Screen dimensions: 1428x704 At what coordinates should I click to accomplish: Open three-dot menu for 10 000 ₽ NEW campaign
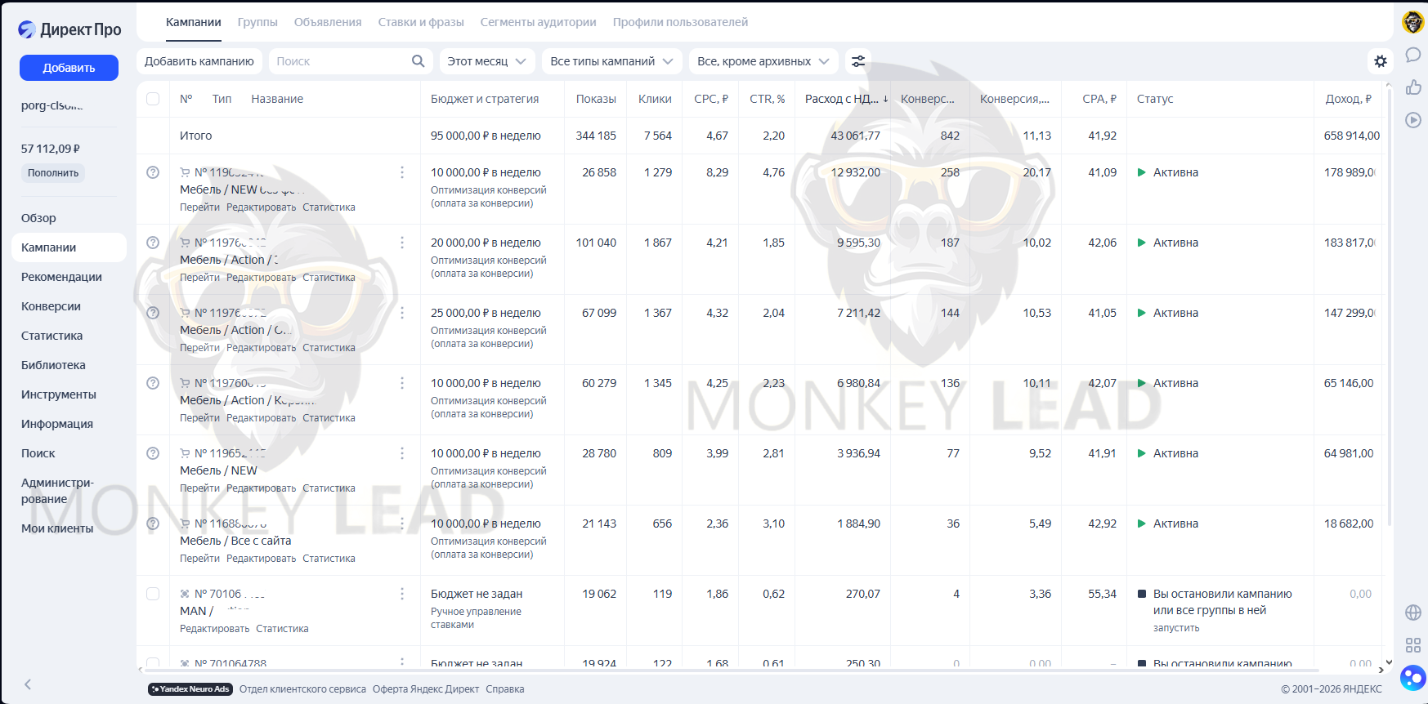401,453
